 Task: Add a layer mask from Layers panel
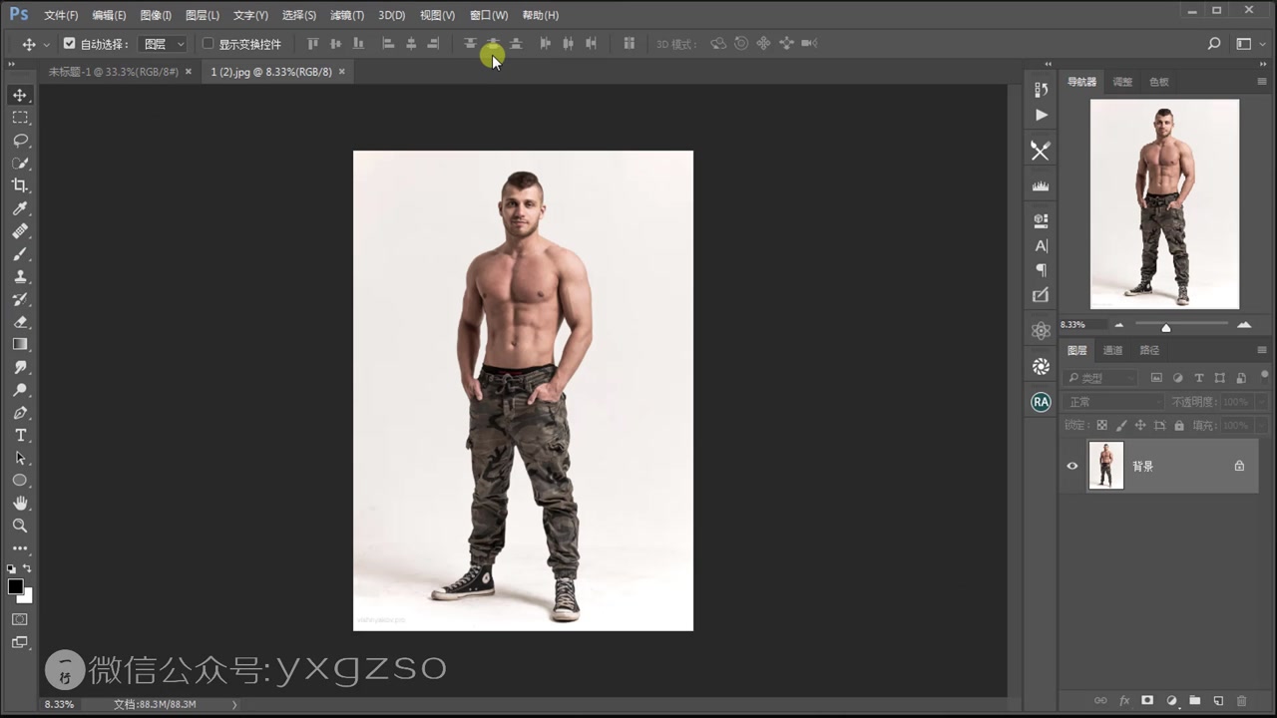tap(1147, 701)
